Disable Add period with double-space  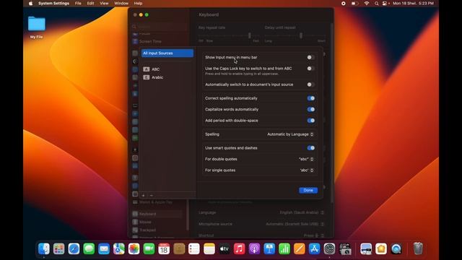click(x=310, y=121)
